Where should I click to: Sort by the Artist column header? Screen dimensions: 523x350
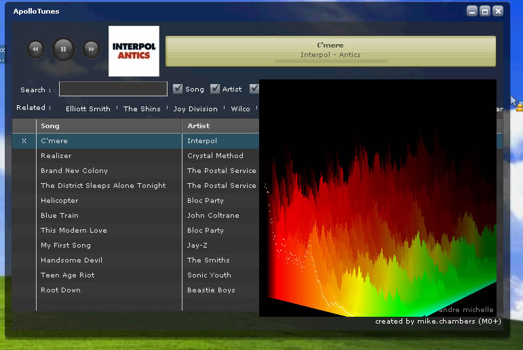click(221, 125)
